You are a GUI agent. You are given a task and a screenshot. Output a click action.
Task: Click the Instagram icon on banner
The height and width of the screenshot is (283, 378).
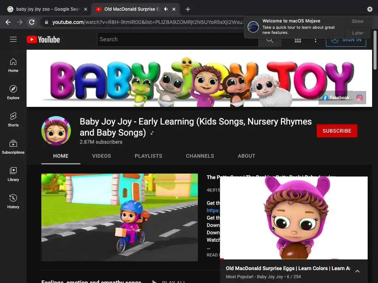point(360,97)
